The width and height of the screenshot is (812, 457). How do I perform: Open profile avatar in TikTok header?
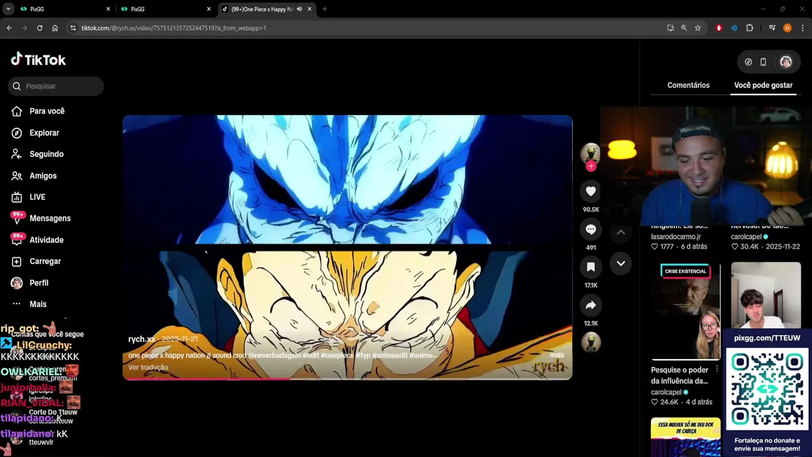pos(786,62)
